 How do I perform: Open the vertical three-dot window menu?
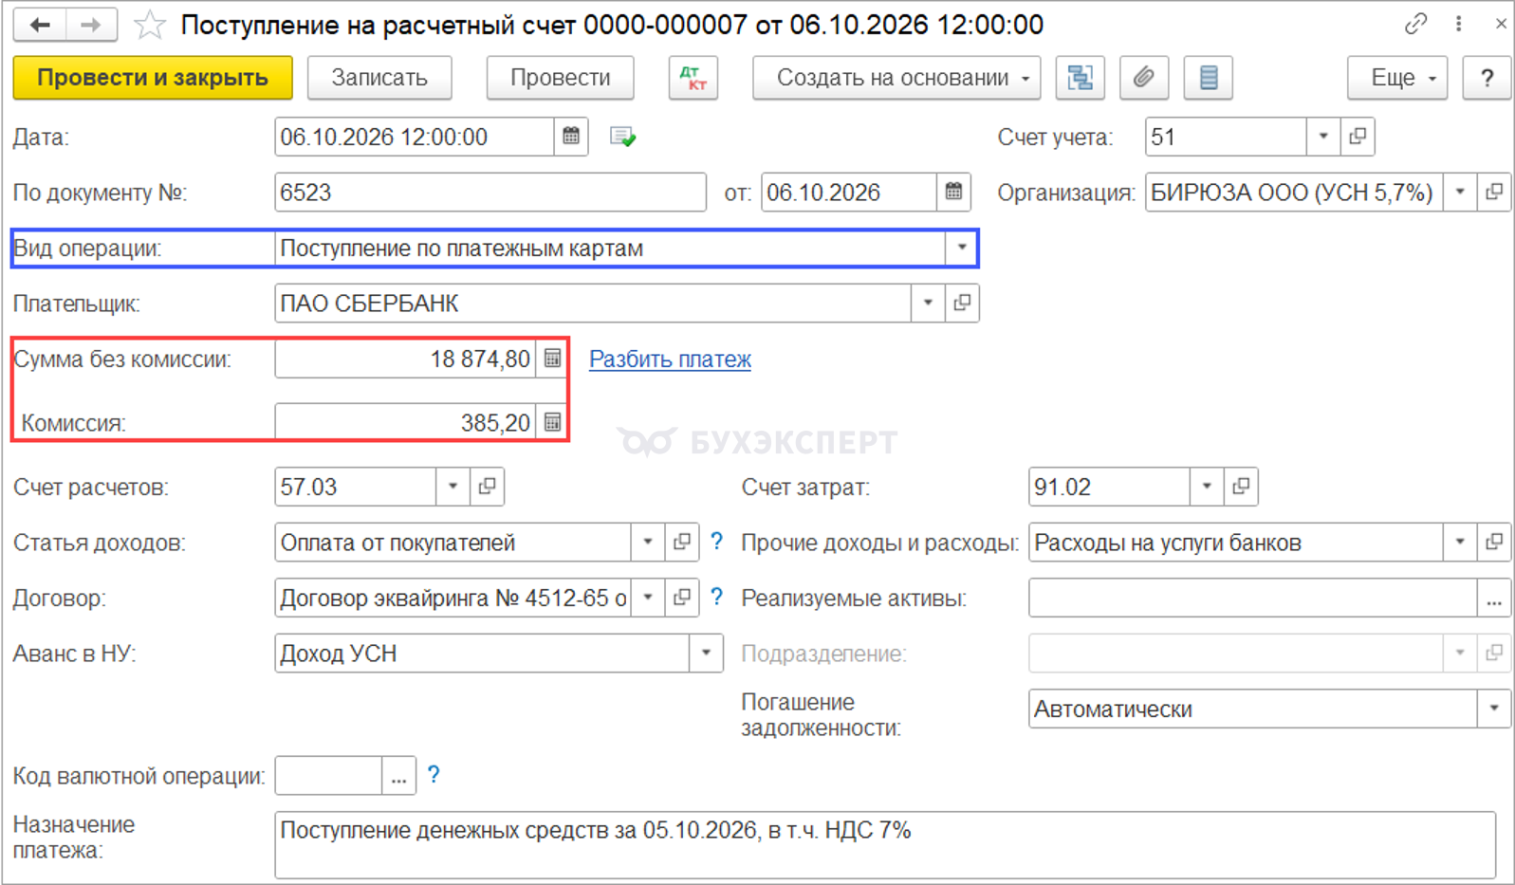[x=1458, y=25]
